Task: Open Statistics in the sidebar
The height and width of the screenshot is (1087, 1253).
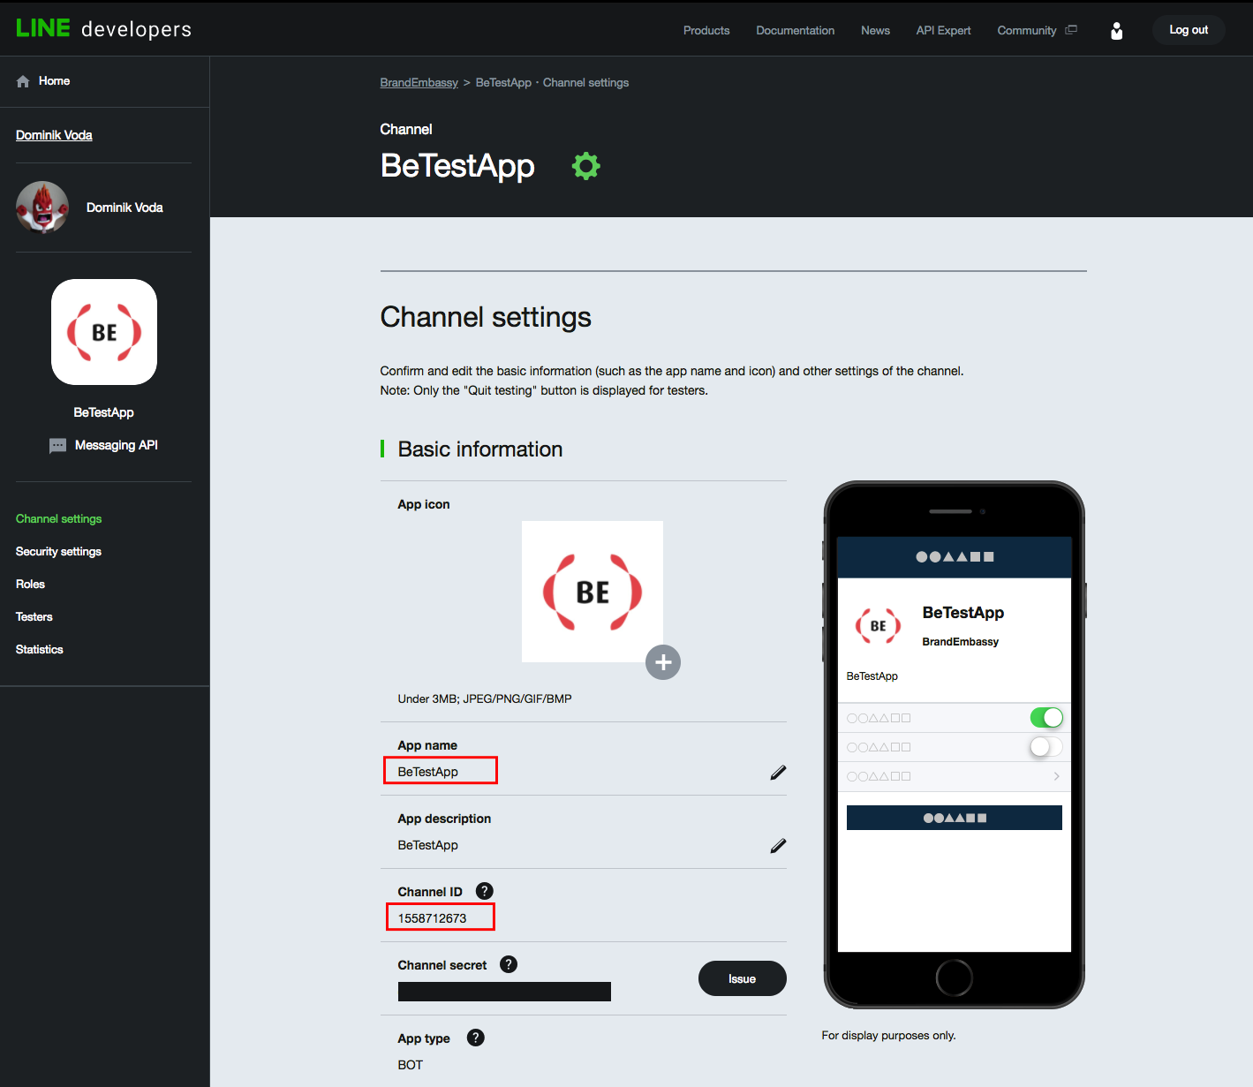Action: 40,649
